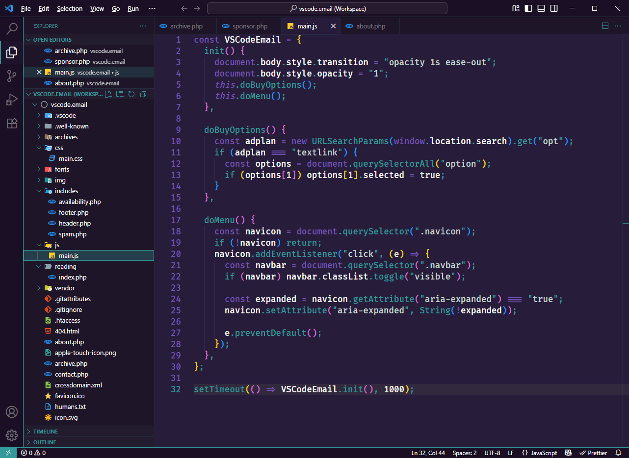Expand the fonts folder
629x458 pixels.
[x=89, y=169]
